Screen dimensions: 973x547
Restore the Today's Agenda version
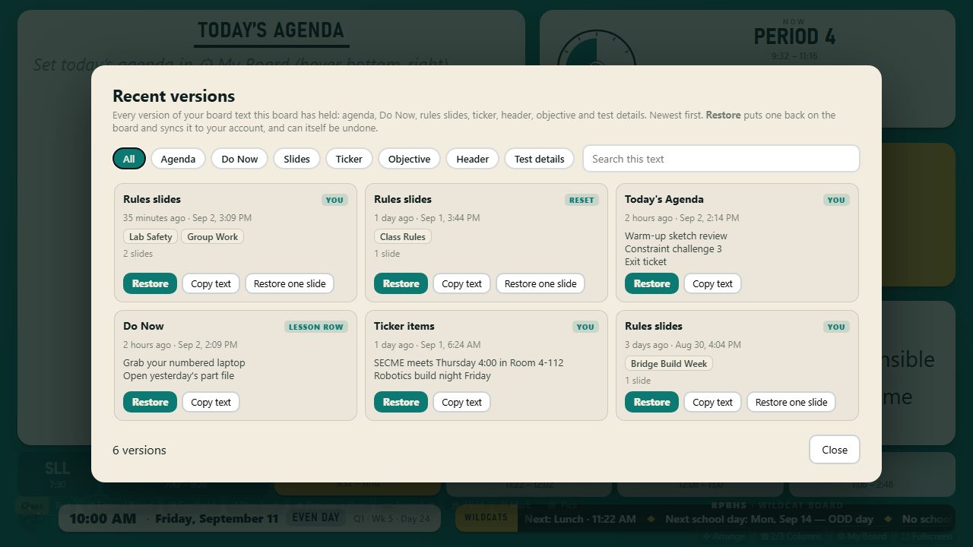point(651,283)
